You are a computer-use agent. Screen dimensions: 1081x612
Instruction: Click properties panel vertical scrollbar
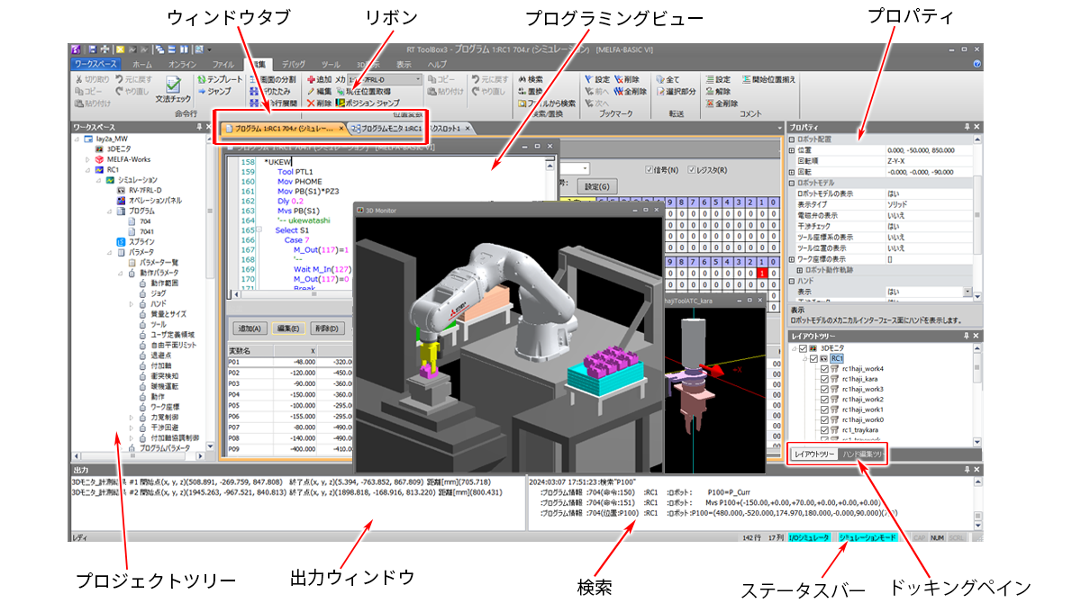click(x=979, y=216)
